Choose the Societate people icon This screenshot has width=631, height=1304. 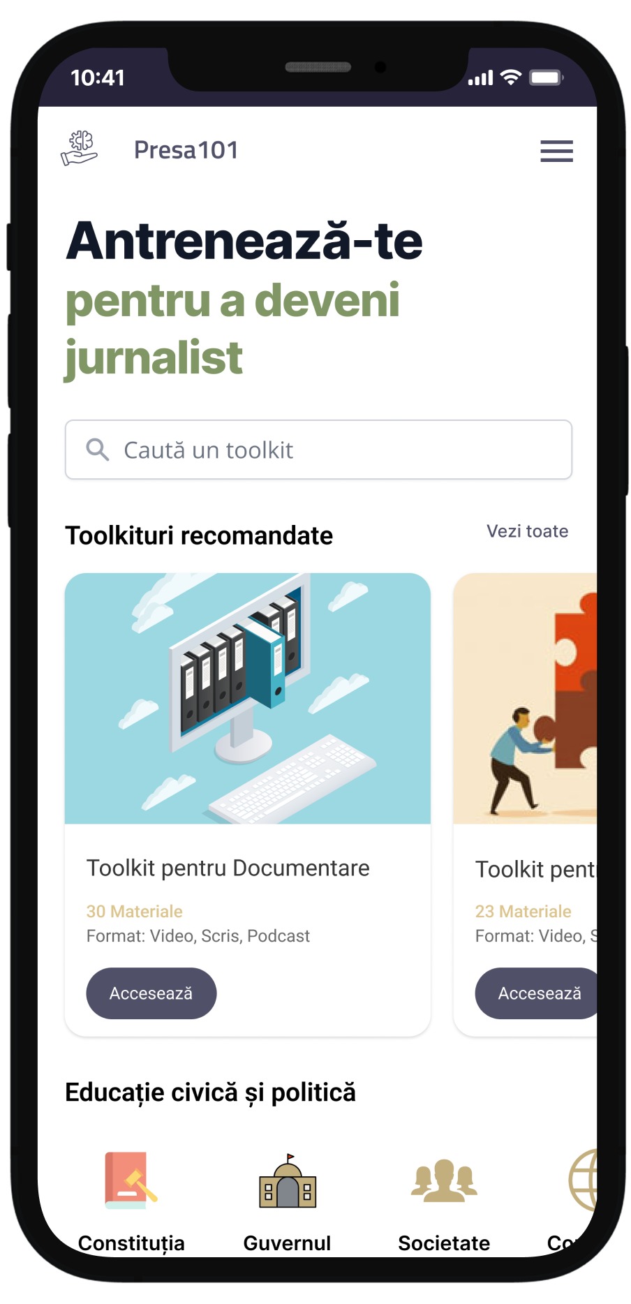coord(444,1180)
